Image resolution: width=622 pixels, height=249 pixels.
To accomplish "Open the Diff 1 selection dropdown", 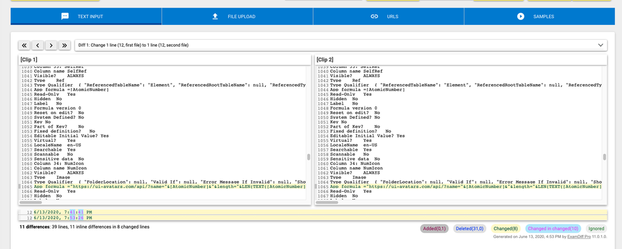I will (x=341, y=45).
